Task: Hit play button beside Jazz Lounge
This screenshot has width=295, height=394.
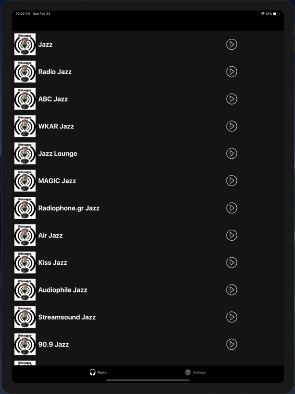Action: 232,154
